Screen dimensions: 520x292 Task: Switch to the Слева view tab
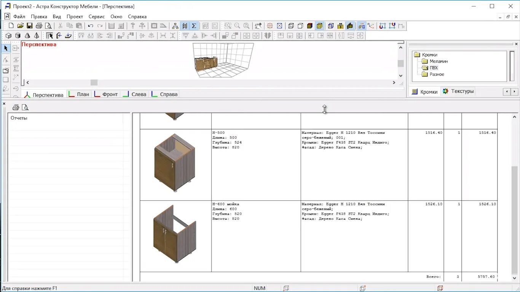click(x=135, y=94)
